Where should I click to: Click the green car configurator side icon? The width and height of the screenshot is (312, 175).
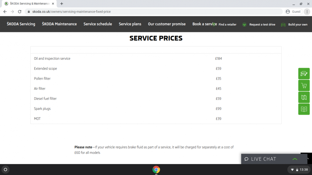304,74
